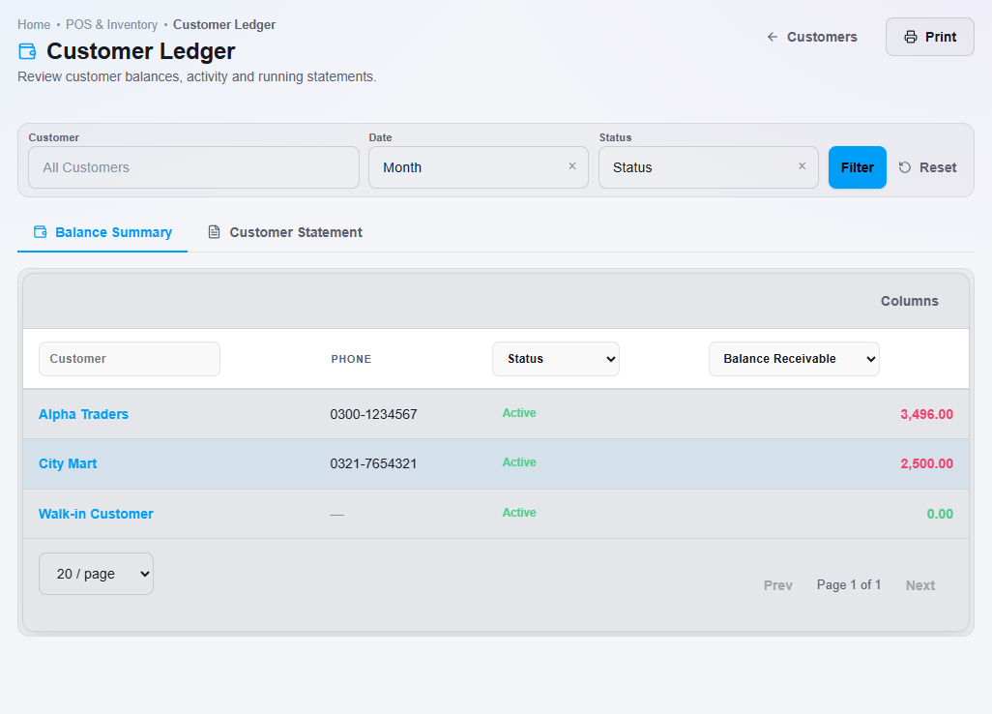The image size is (992, 714).
Task: Click the wallet icon on Balance Summary tab
Action: [x=40, y=231]
